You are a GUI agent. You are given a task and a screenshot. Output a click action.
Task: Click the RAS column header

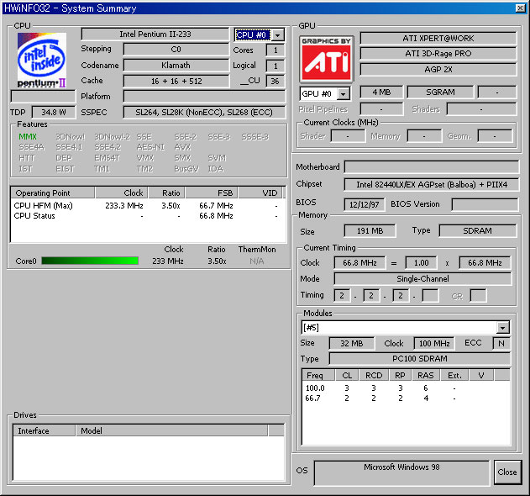[x=426, y=375]
